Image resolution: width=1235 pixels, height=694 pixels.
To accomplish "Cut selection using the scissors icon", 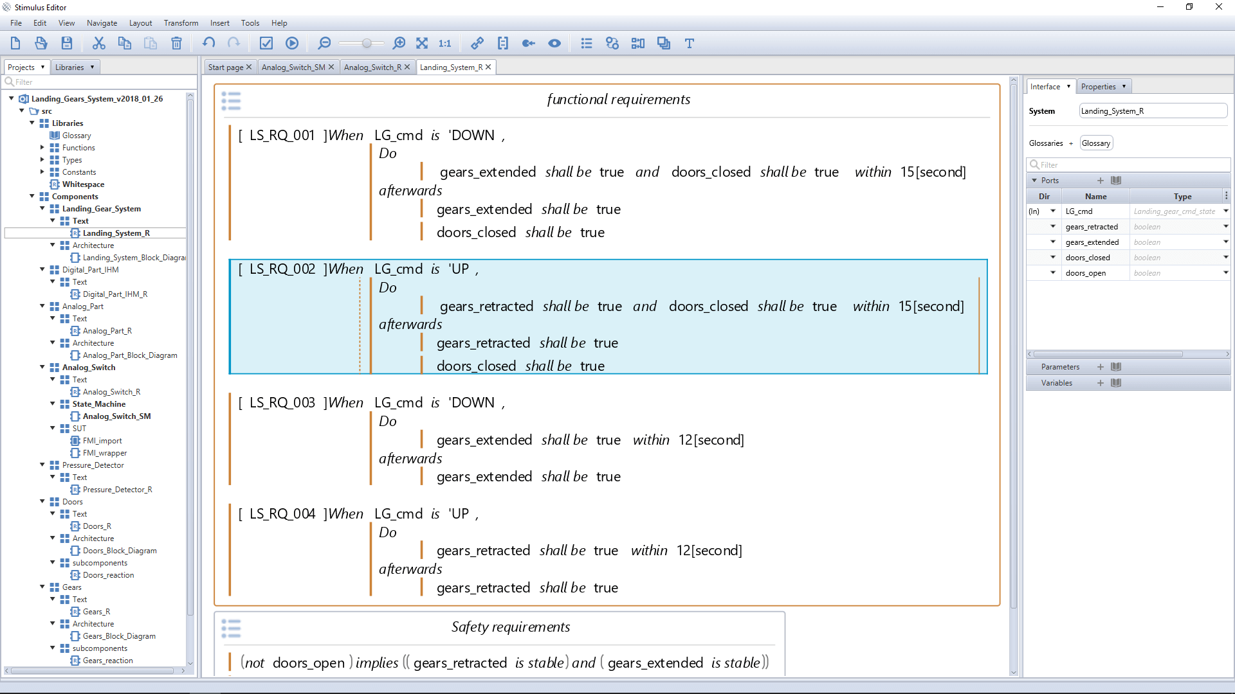I will coord(98,43).
